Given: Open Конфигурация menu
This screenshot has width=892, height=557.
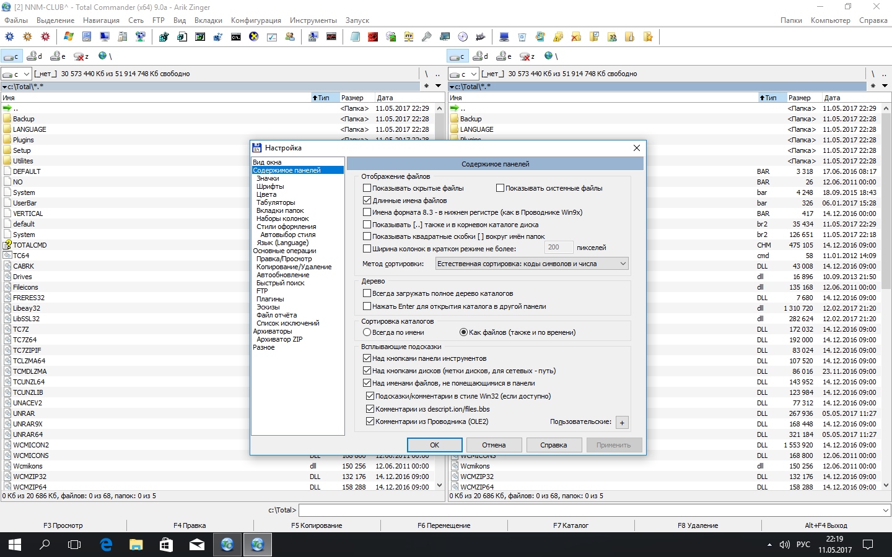Looking at the screenshot, I should click(256, 20).
